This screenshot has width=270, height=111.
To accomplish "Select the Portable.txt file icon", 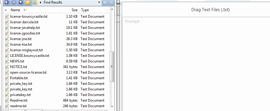I will [x=7, y=78].
